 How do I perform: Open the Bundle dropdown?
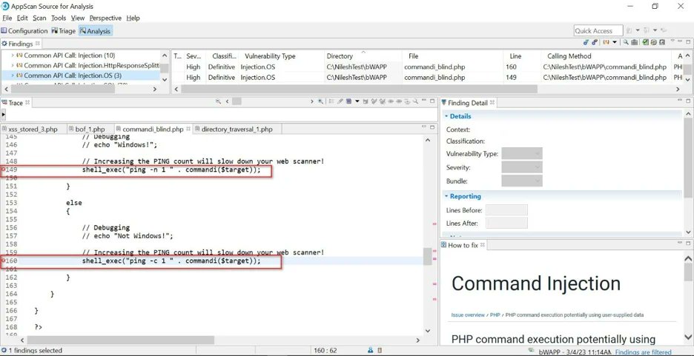pos(522,181)
